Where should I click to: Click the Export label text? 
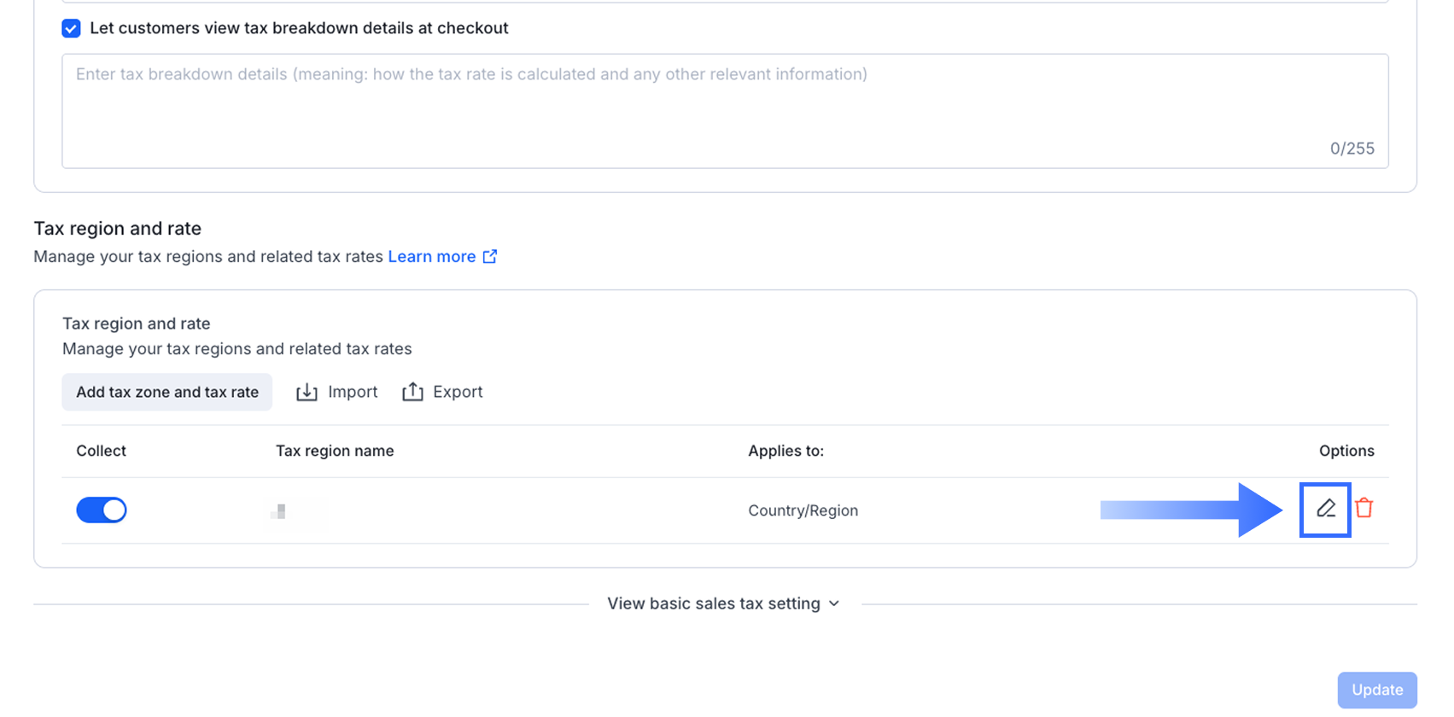tap(458, 392)
